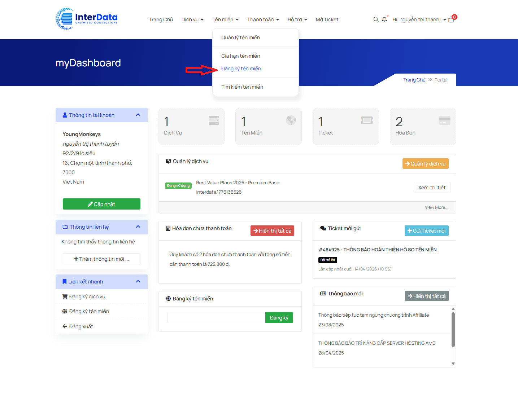Choose Quản lý tên miền from menu
The image size is (518, 396).
coord(240,38)
